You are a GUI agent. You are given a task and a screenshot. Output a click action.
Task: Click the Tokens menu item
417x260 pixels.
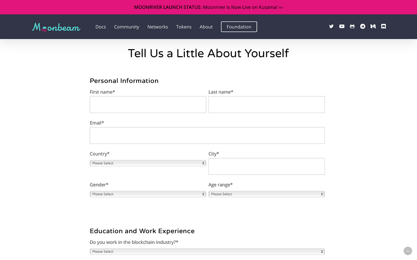coord(184,27)
